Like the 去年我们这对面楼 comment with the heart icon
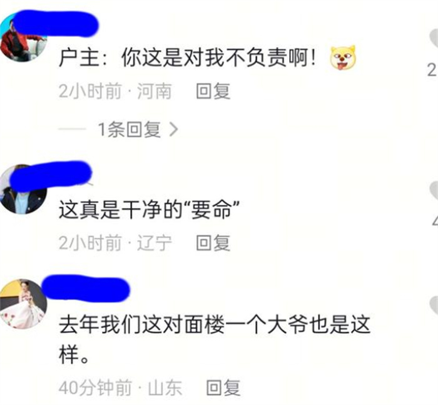This screenshot has width=438, height=405. click(x=434, y=306)
